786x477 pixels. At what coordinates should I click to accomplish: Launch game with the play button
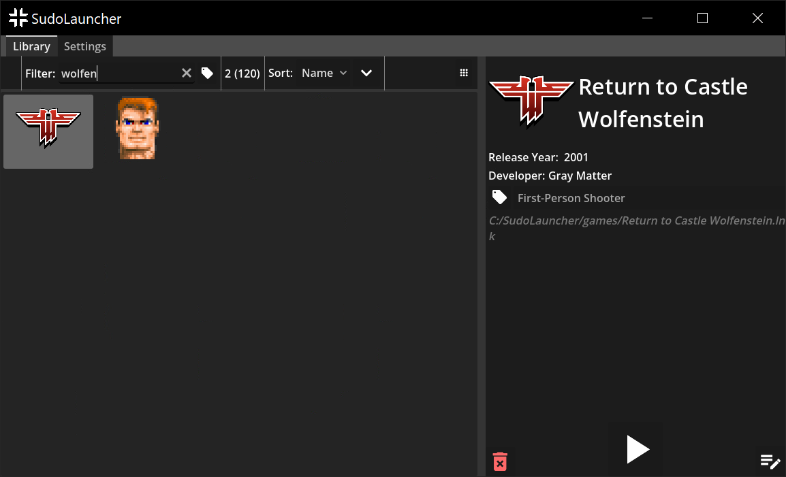(x=638, y=449)
